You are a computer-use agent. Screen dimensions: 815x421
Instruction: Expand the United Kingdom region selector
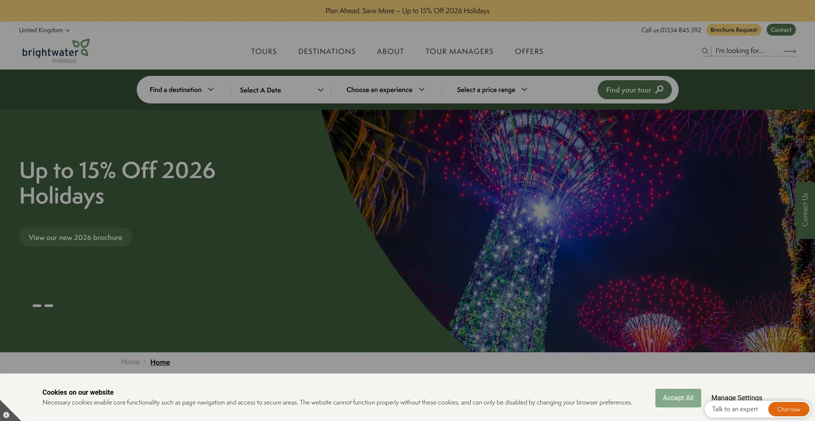(x=44, y=30)
